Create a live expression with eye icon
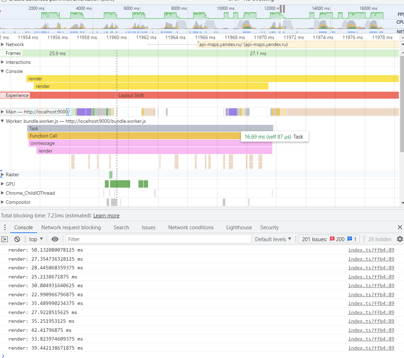 55,239
